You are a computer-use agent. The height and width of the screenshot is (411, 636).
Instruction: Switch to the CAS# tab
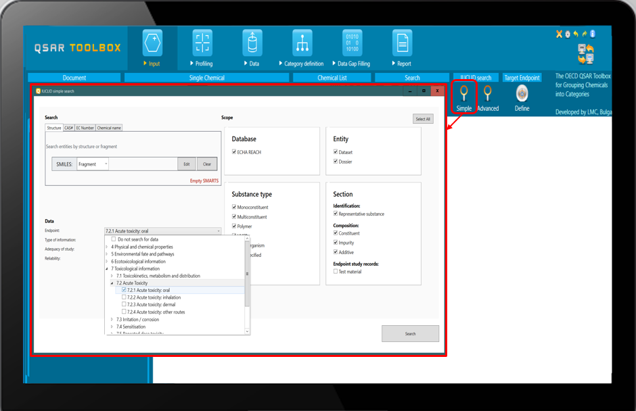coord(69,128)
